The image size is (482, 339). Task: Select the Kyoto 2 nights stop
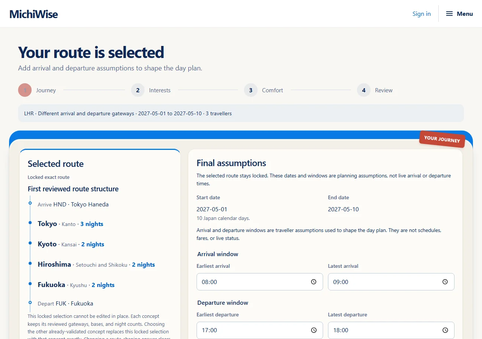click(x=71, y=244)
